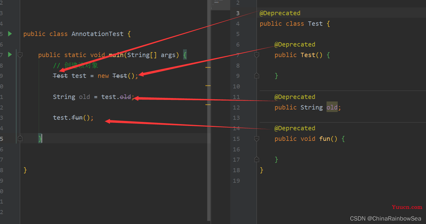
Task: Click the bottom warning stripe mark in left editor
Action: [x=208, y=105]
